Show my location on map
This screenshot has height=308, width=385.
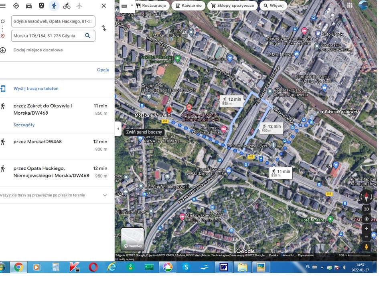click(x=366, y=219)
